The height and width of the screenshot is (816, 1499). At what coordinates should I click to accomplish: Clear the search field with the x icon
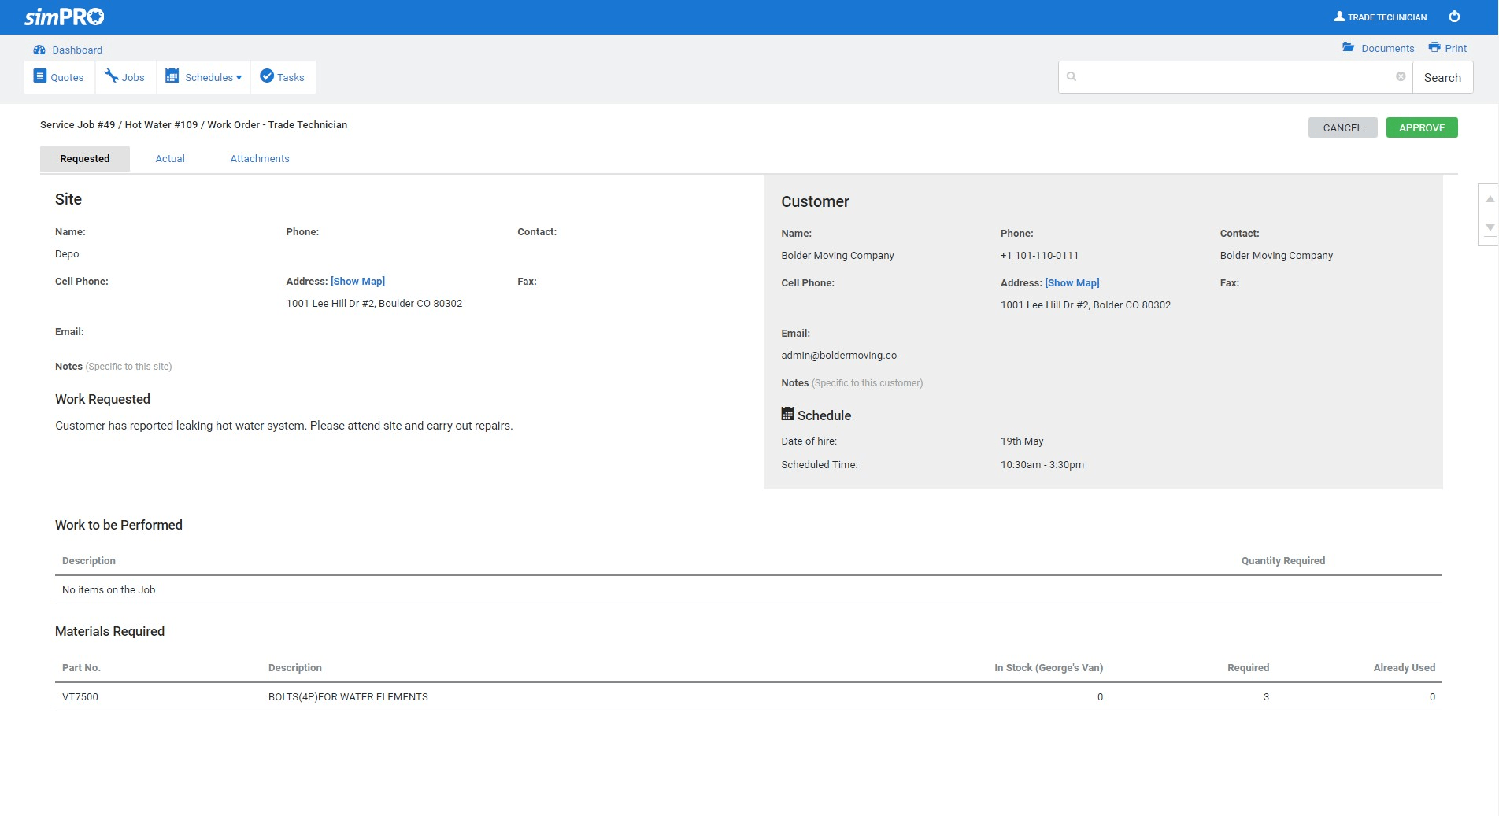tap(1401, 76)
